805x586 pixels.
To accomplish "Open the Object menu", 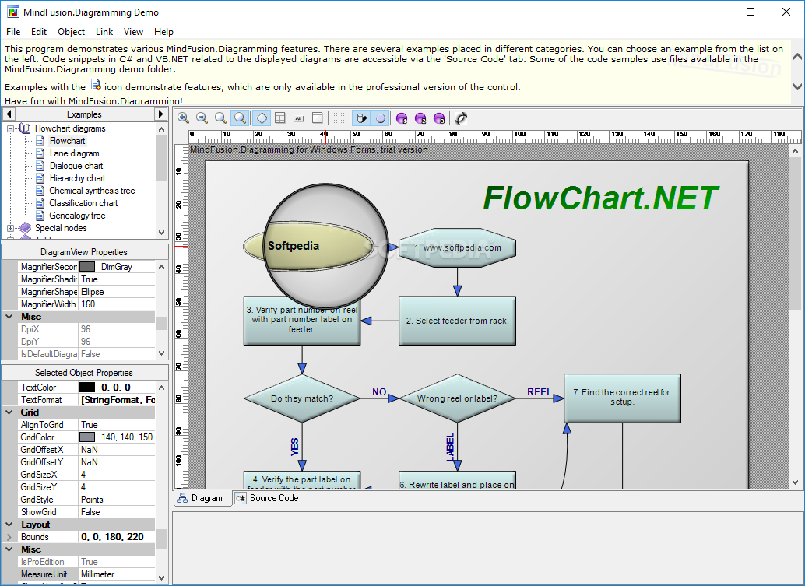I will point(72,32).
